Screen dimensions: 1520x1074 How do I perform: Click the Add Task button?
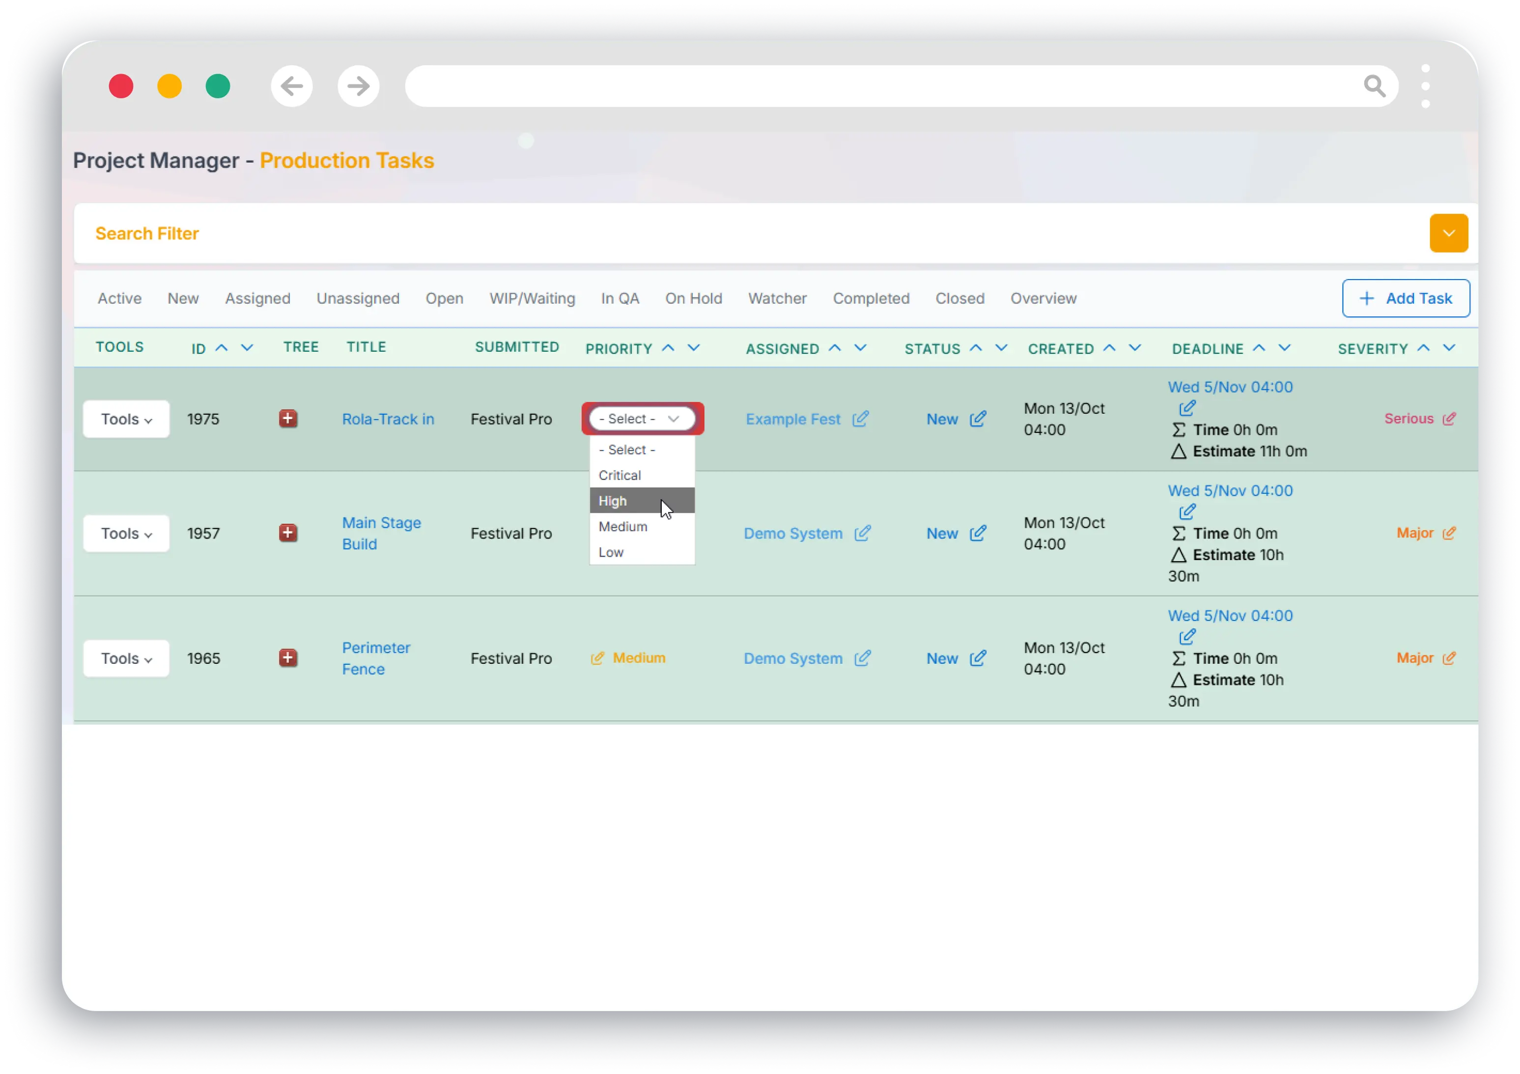(1406, 299)
